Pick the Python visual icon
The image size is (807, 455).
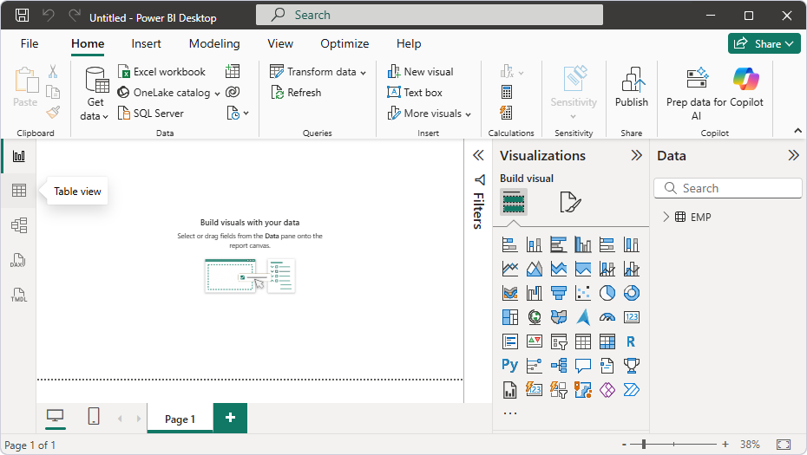tap(509, 366)
